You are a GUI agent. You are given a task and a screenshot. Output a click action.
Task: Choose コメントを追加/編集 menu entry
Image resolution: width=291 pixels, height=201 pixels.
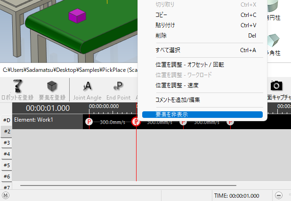click(x=202, y=100)
